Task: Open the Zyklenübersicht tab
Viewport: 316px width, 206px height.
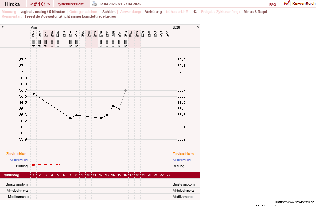Action: click(70, 4)
